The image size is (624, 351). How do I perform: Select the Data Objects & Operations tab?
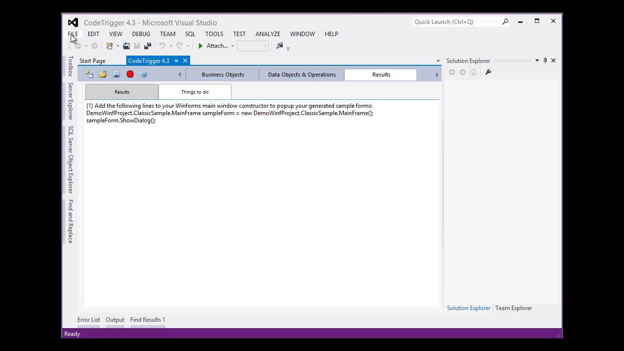(302, 75)
